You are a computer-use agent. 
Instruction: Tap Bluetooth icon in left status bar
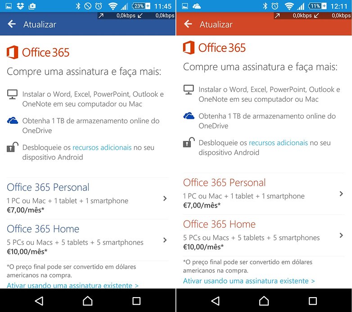(x=78, y=6)
